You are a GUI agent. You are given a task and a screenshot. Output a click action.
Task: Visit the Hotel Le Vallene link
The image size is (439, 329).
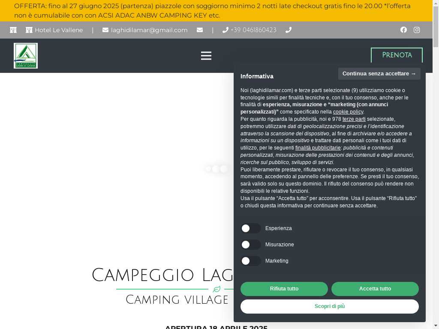pos(59,30)
